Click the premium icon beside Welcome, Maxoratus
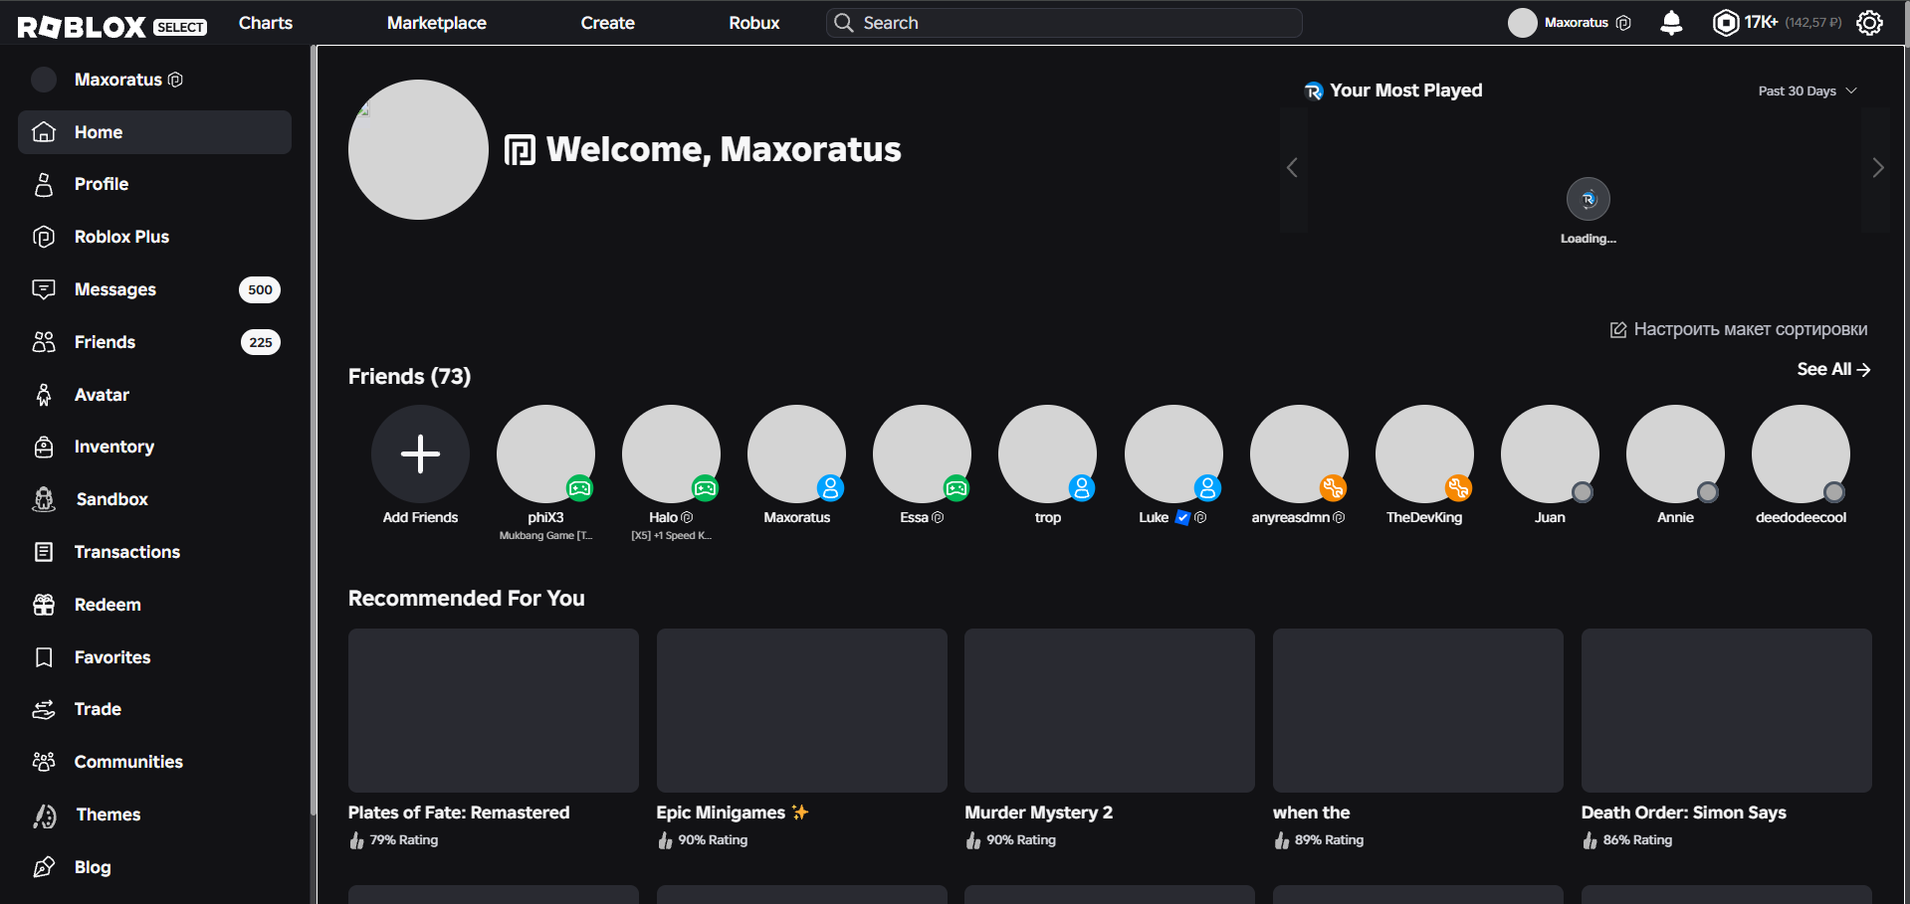The height and width of the screenshot is (904, 1910). pos(520,150)
